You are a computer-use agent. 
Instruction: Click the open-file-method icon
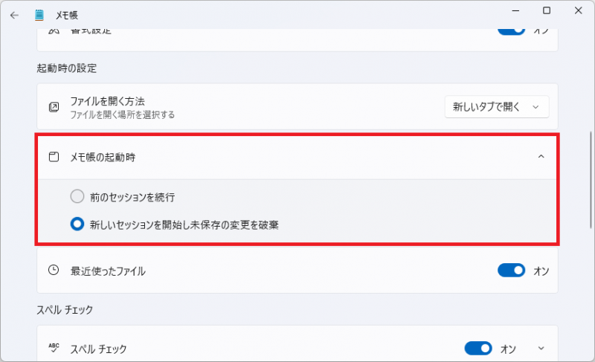[54, 107]
